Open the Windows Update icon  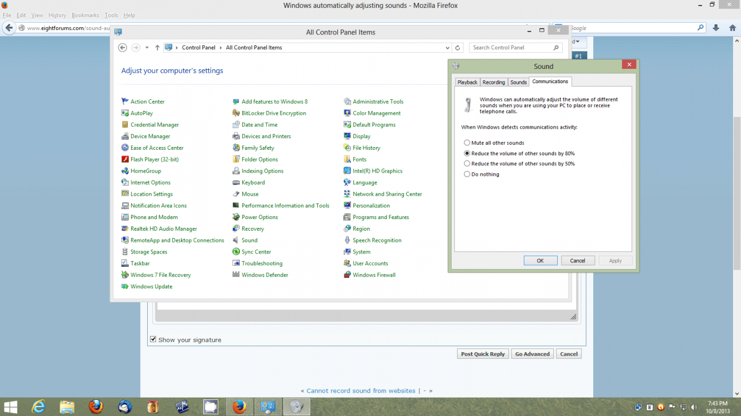click(125, 287)
